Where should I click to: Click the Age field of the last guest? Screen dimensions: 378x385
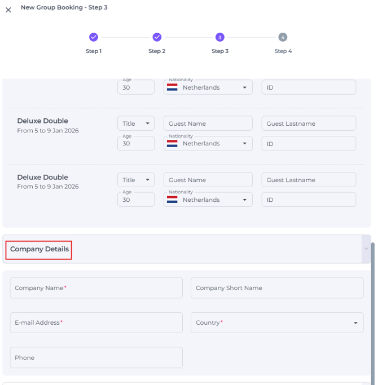[136, 200]
